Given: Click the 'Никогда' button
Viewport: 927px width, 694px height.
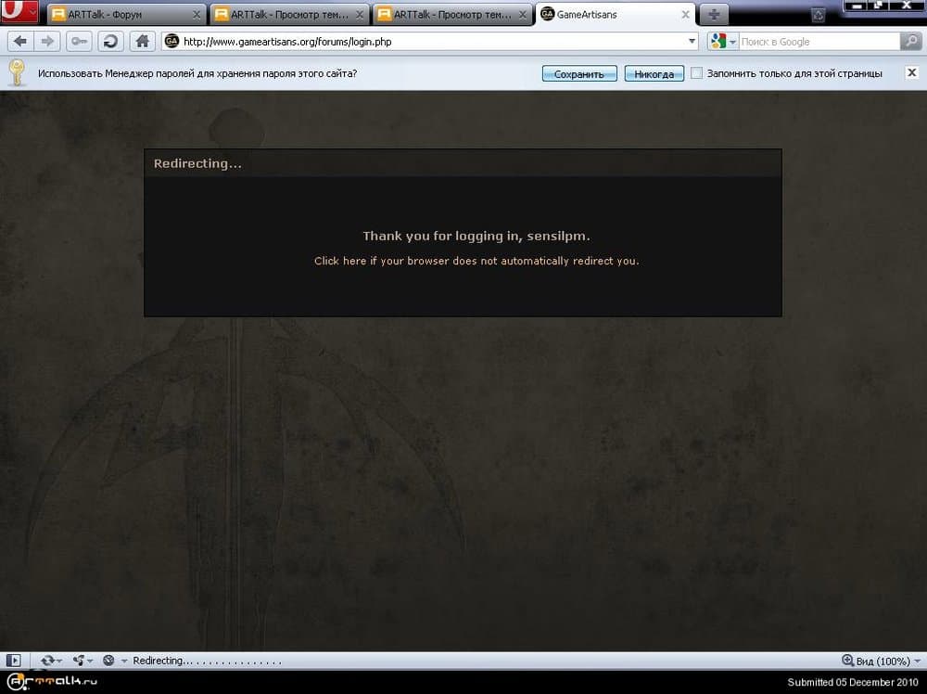Looking at the screenshot, I should coord(654,74).
